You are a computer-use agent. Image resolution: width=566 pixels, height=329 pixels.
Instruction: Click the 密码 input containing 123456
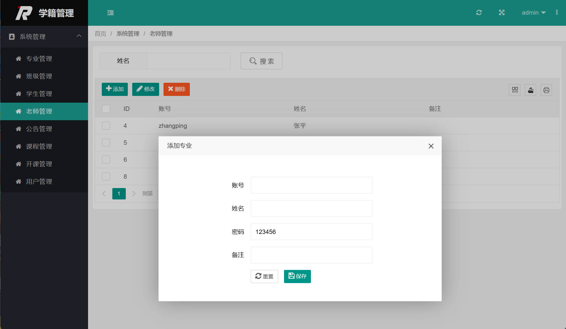311,232
